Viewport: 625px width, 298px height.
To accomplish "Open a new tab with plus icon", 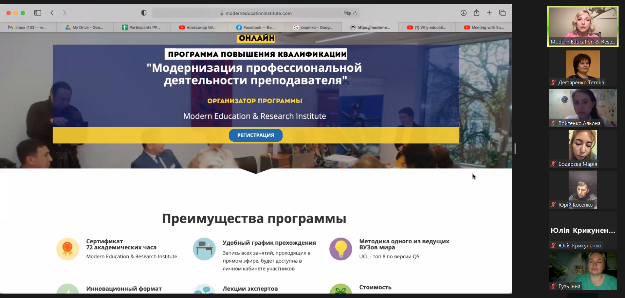I will click(489, 13).
